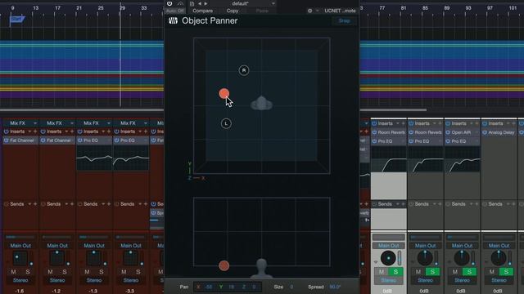Open the Pro EQ curve thumbnail on the -3.3 channel
The width and height of the screenshot is (524, 294).
pyautogui.click(x=131, y=158)
